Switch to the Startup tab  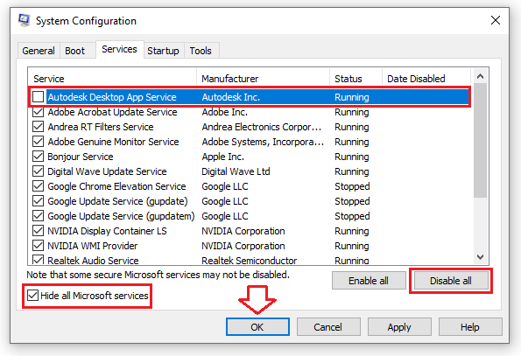click(x=163, y=51)
